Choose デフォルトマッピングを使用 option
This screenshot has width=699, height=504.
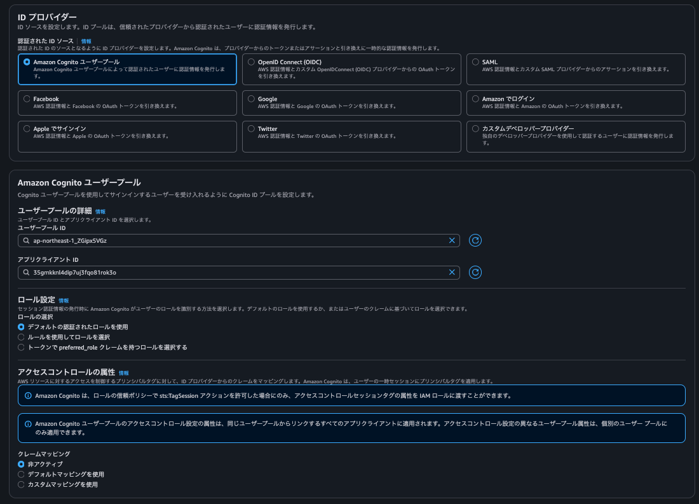[21, 475]
